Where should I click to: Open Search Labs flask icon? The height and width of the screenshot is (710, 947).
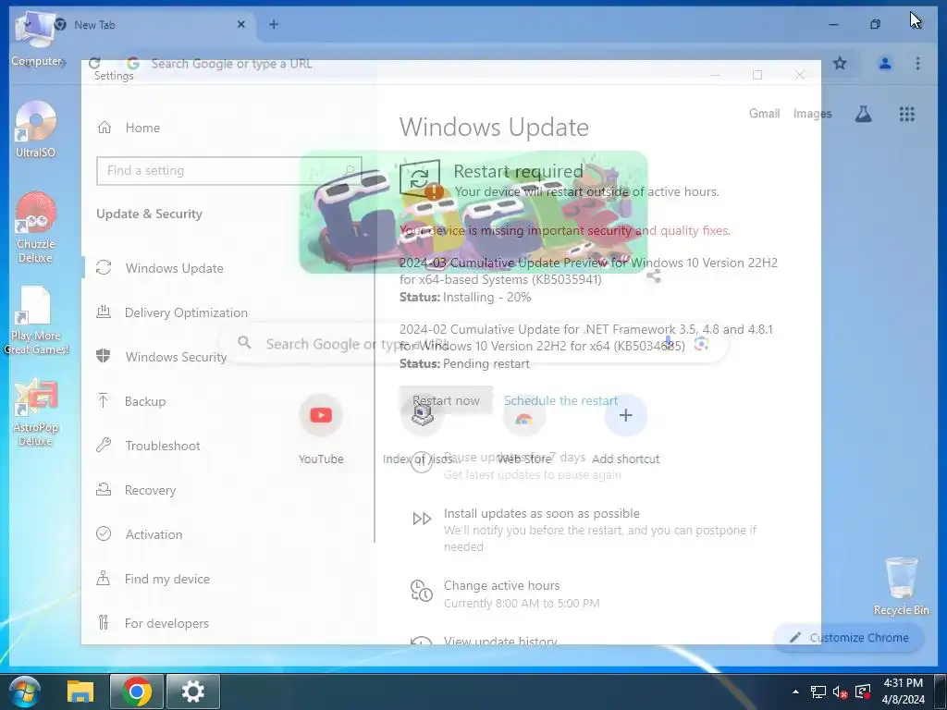(x=863, y=114)
